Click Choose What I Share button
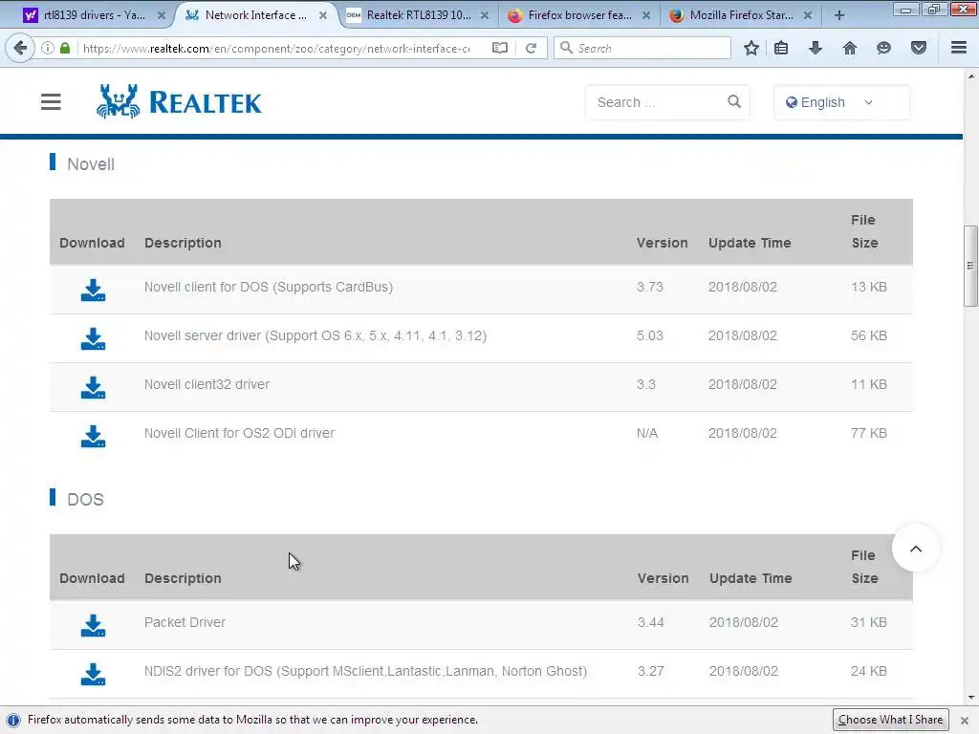 tap(890, 720)
